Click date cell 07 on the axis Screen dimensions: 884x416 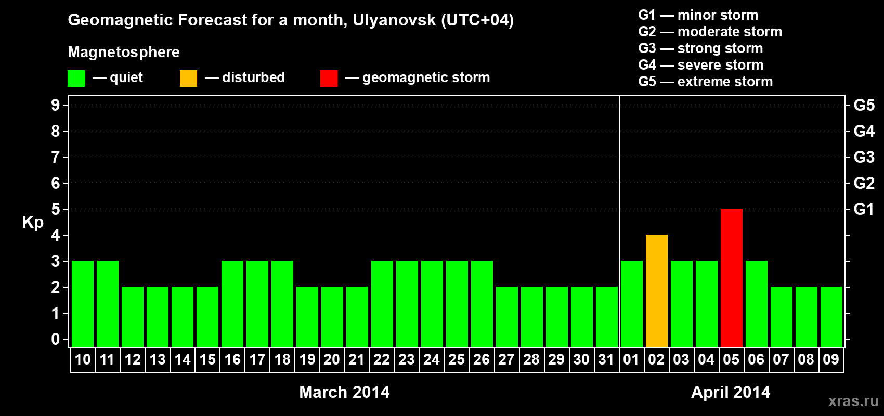pos(782,360)
